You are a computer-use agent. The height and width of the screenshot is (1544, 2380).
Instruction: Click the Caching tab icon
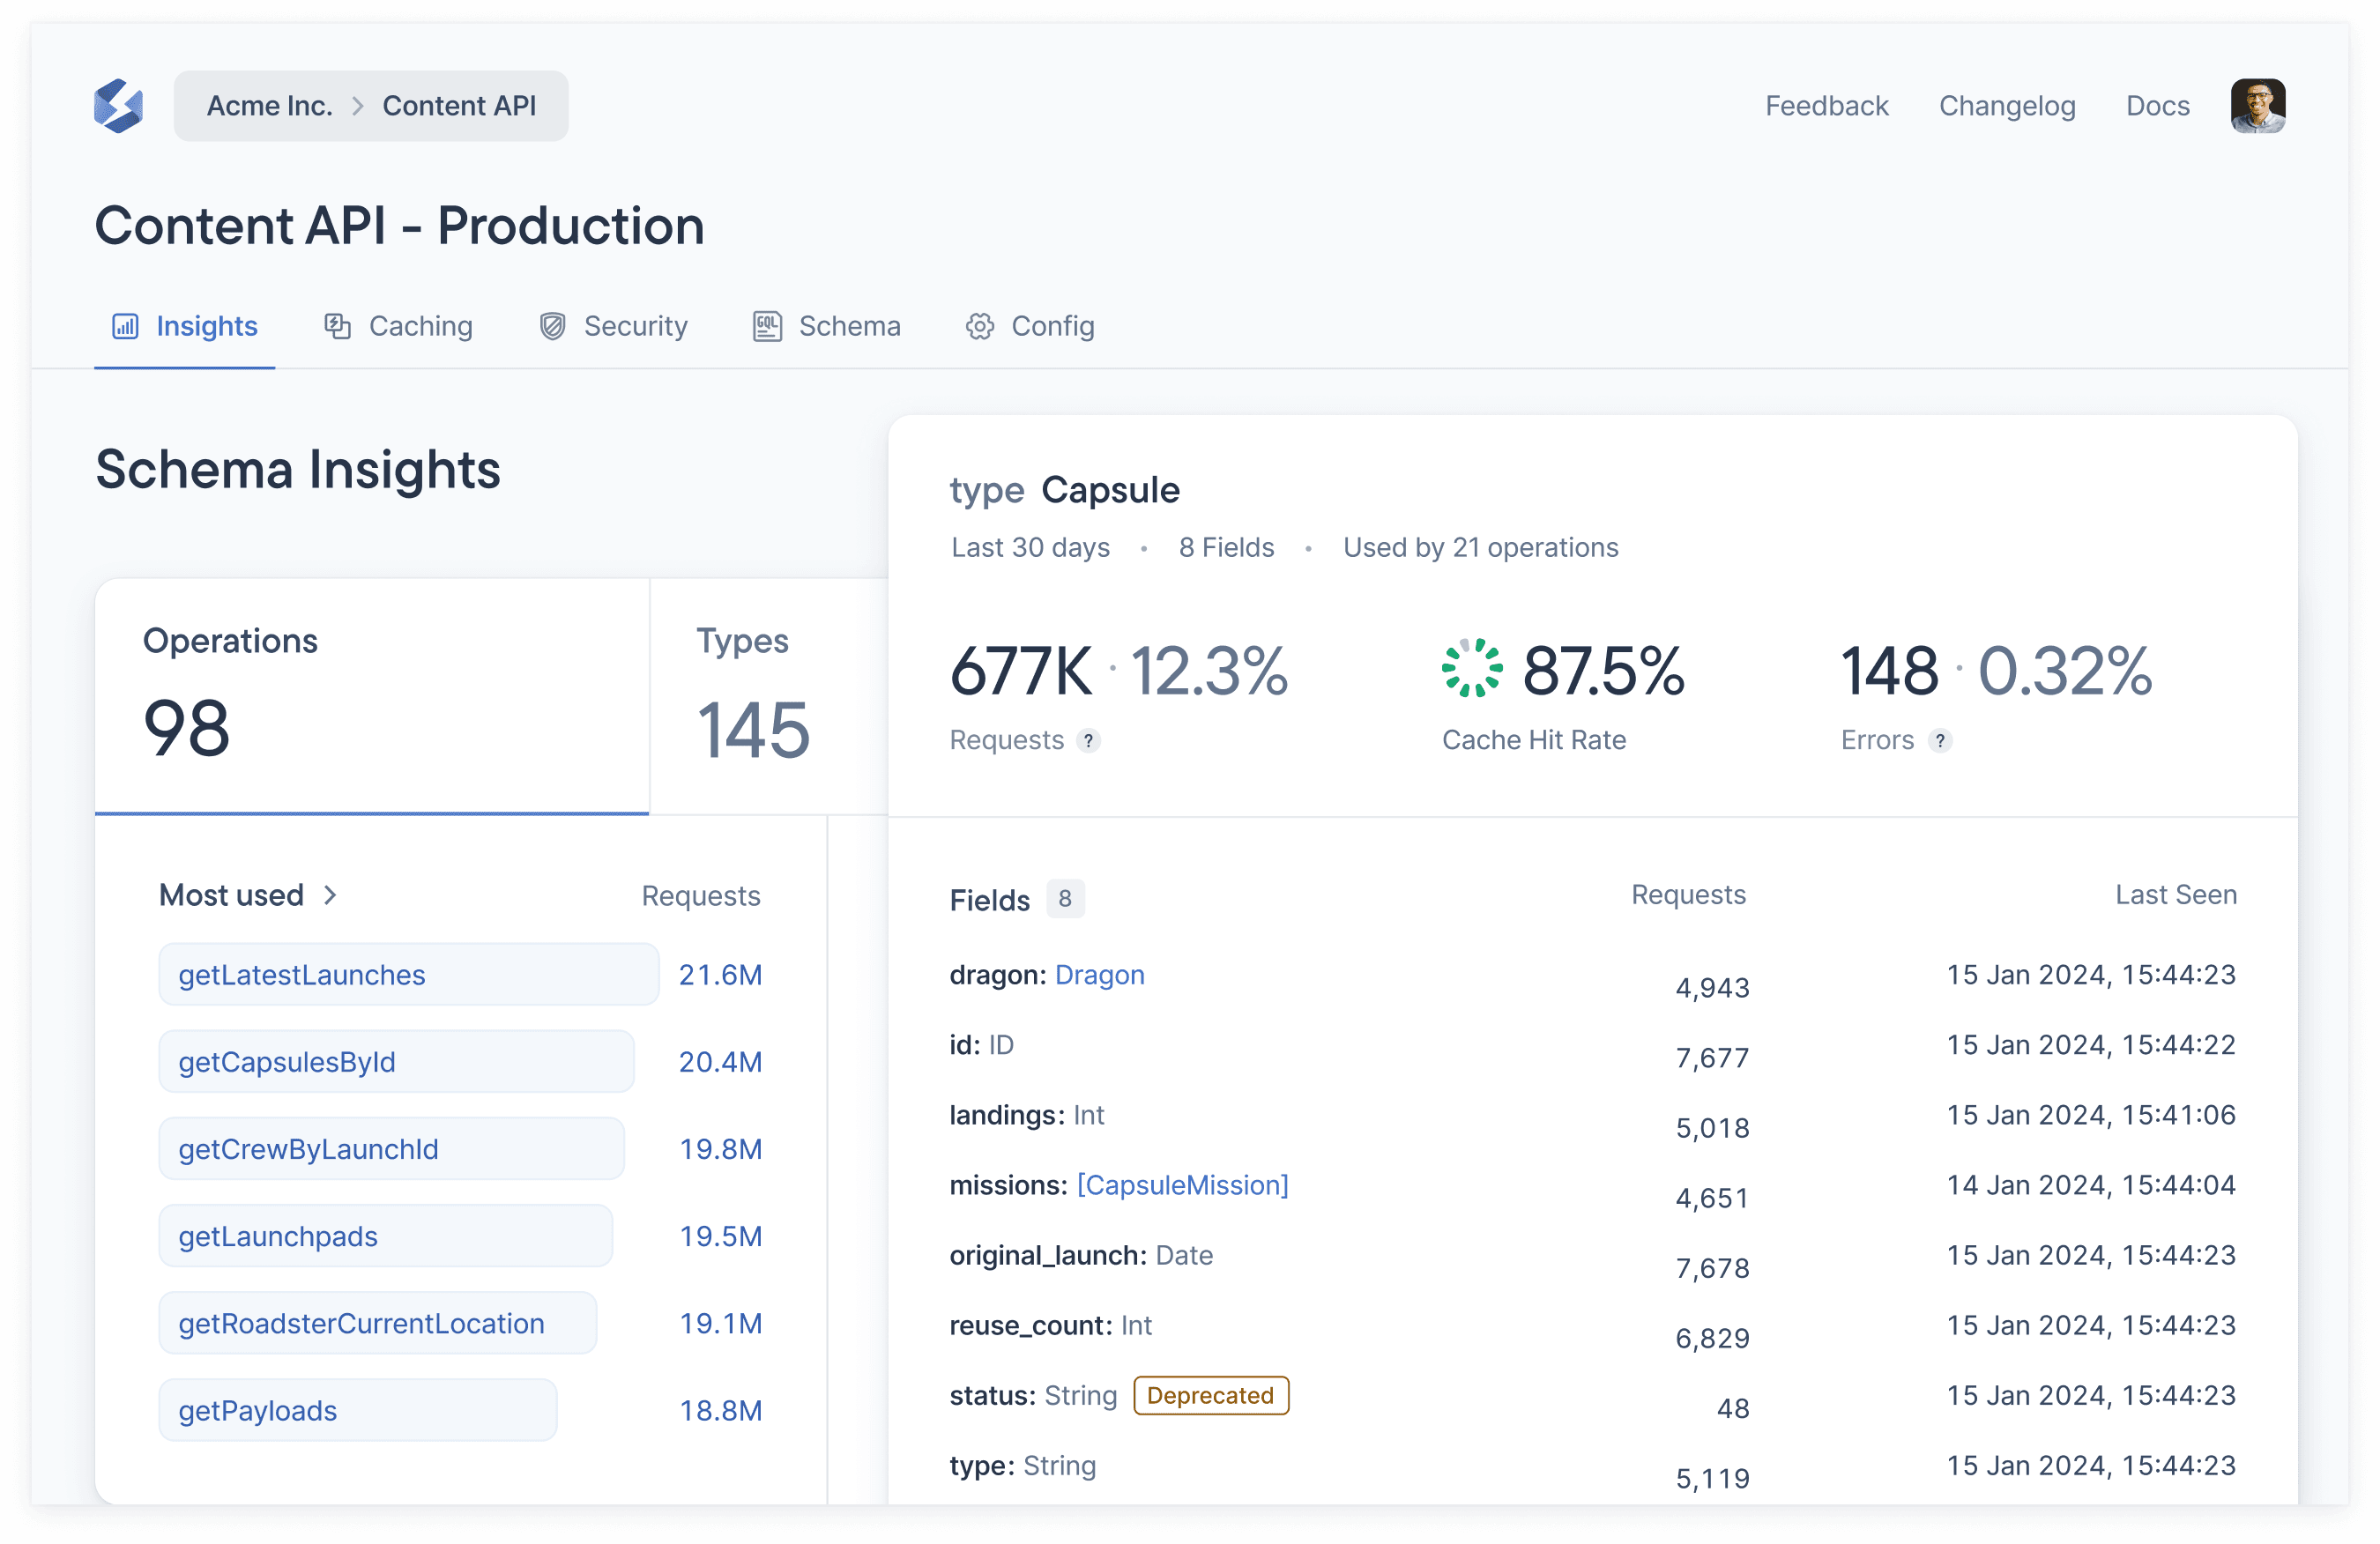[x=337, y=326]
